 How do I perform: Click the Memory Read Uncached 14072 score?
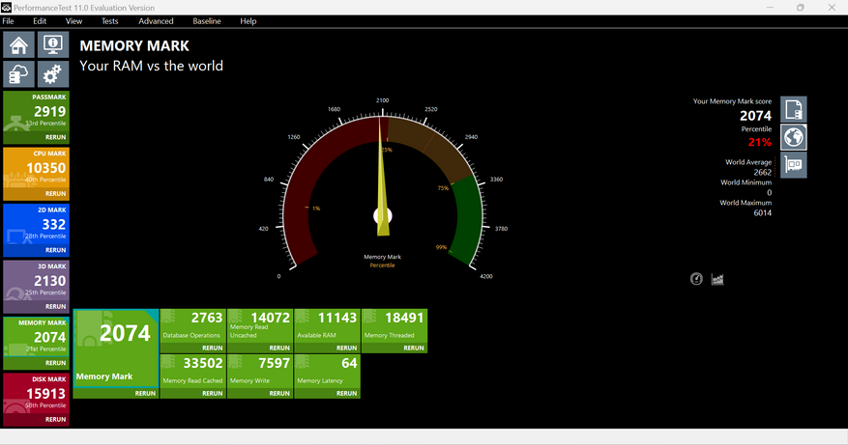coord(271,318)
